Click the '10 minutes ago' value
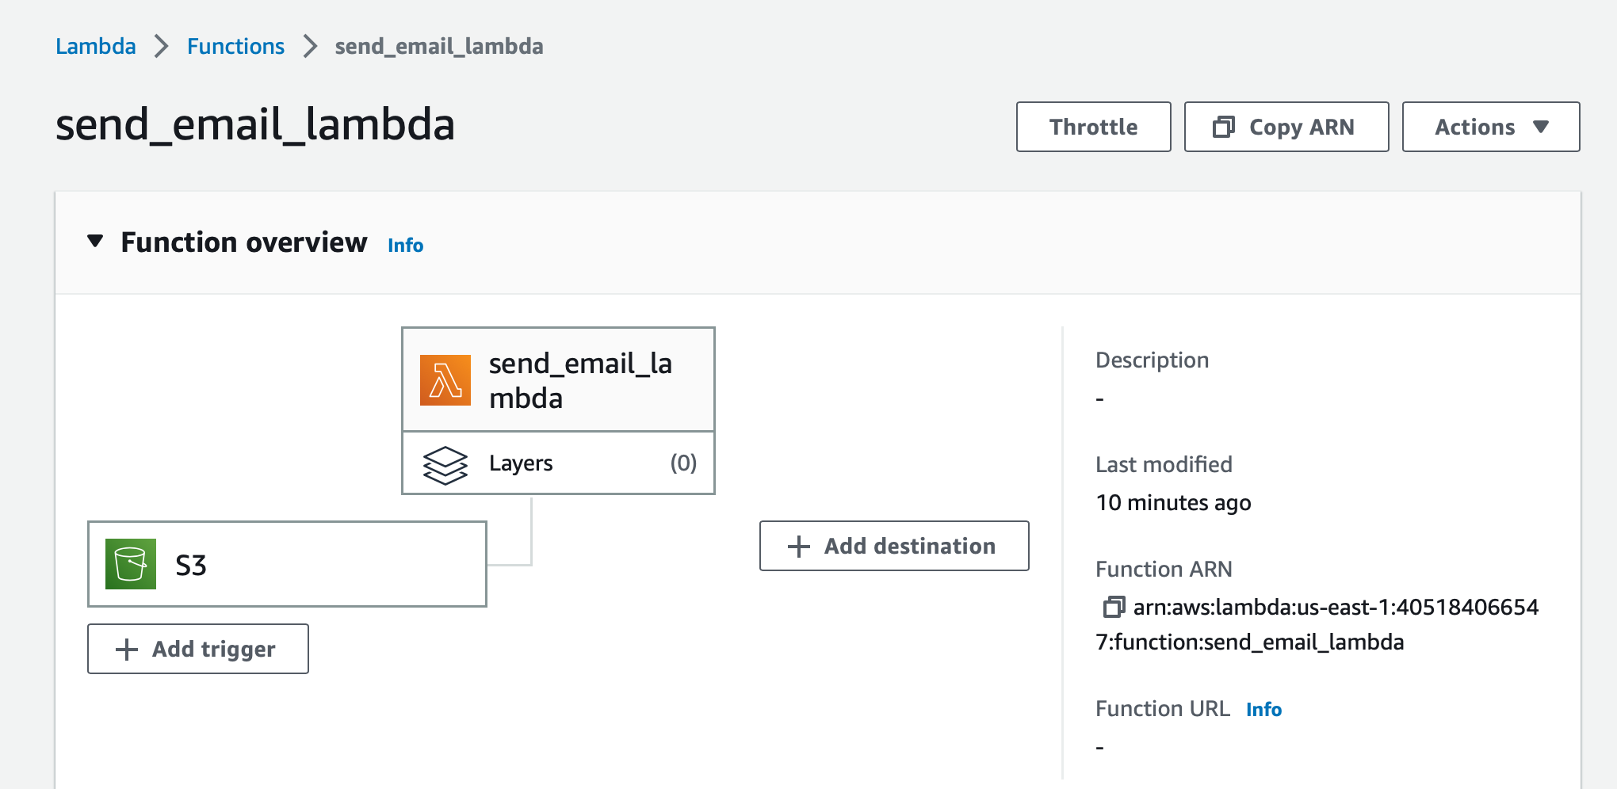Image resolution: width=1617 pixels, height=789 pixels. [1173, 502]
